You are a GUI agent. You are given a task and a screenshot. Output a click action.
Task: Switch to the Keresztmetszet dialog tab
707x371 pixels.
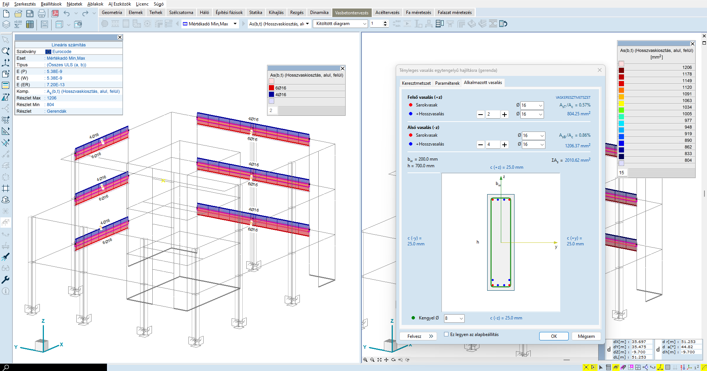tap(416, 83)
